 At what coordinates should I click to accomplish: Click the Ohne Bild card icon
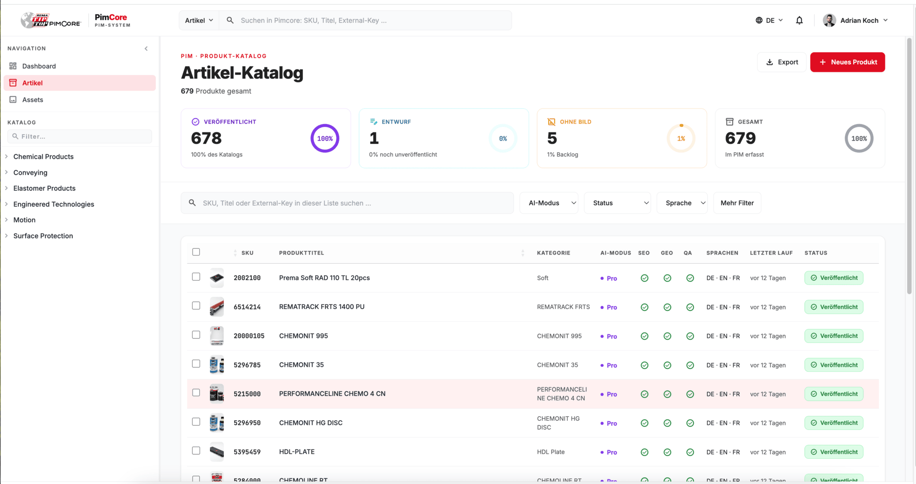pyautogui.click(x=551, y=122)
